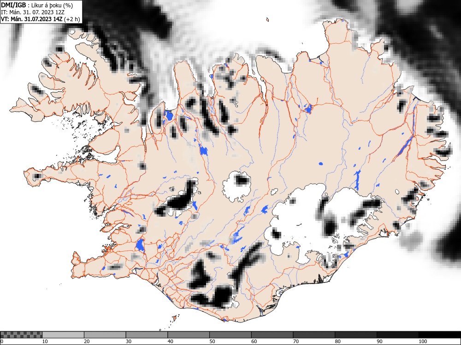Select the legend swatch between 60 and 70

[272, 335]
